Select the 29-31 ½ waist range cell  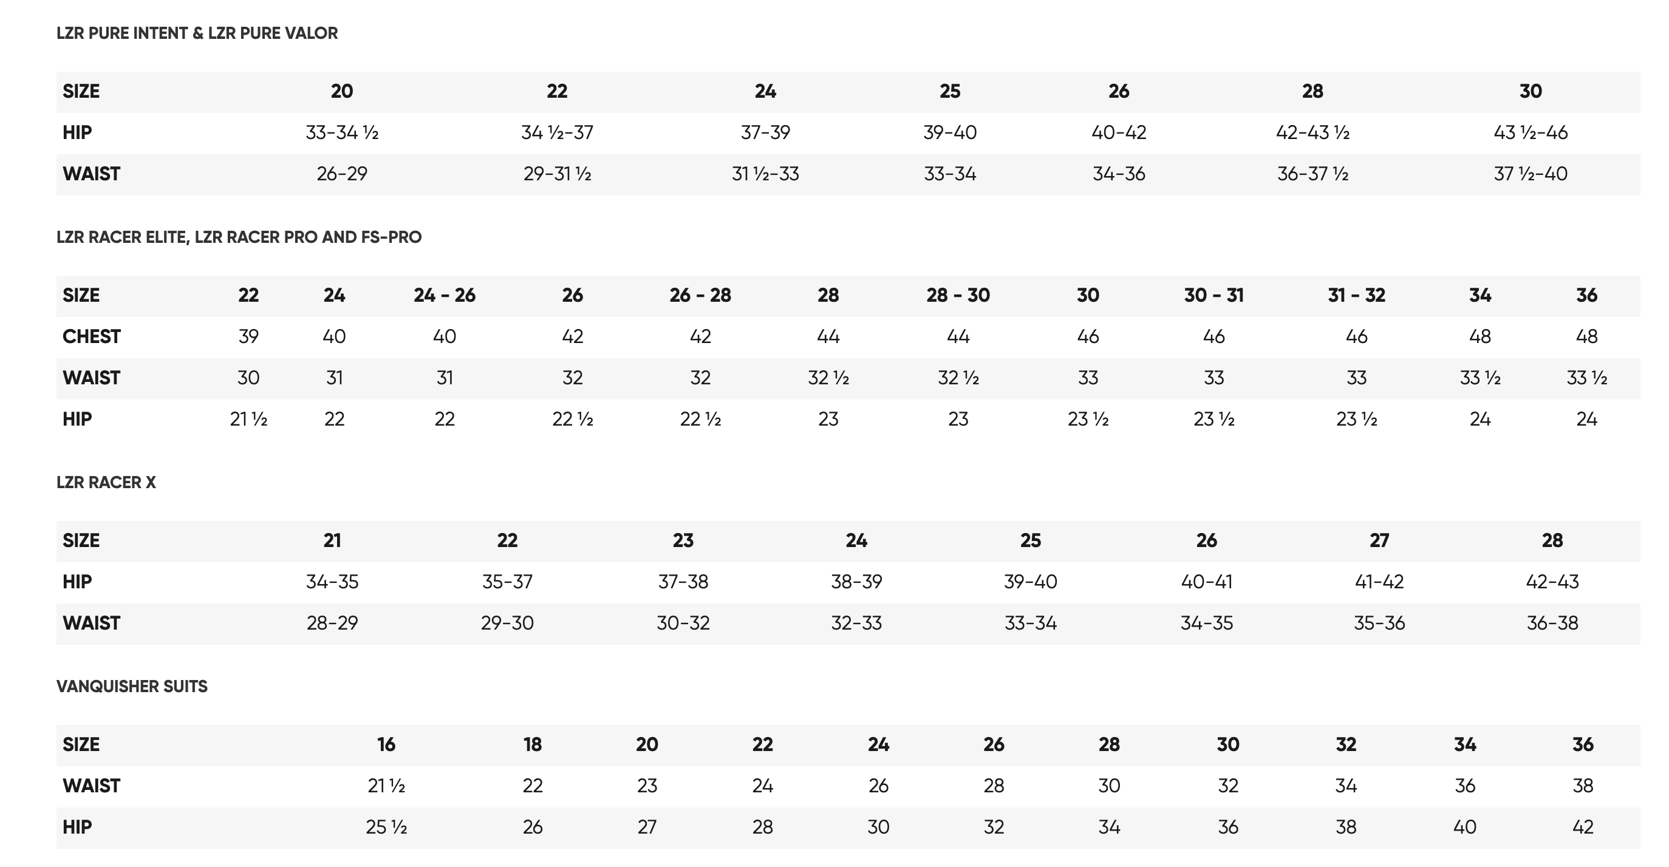[557, 174]
